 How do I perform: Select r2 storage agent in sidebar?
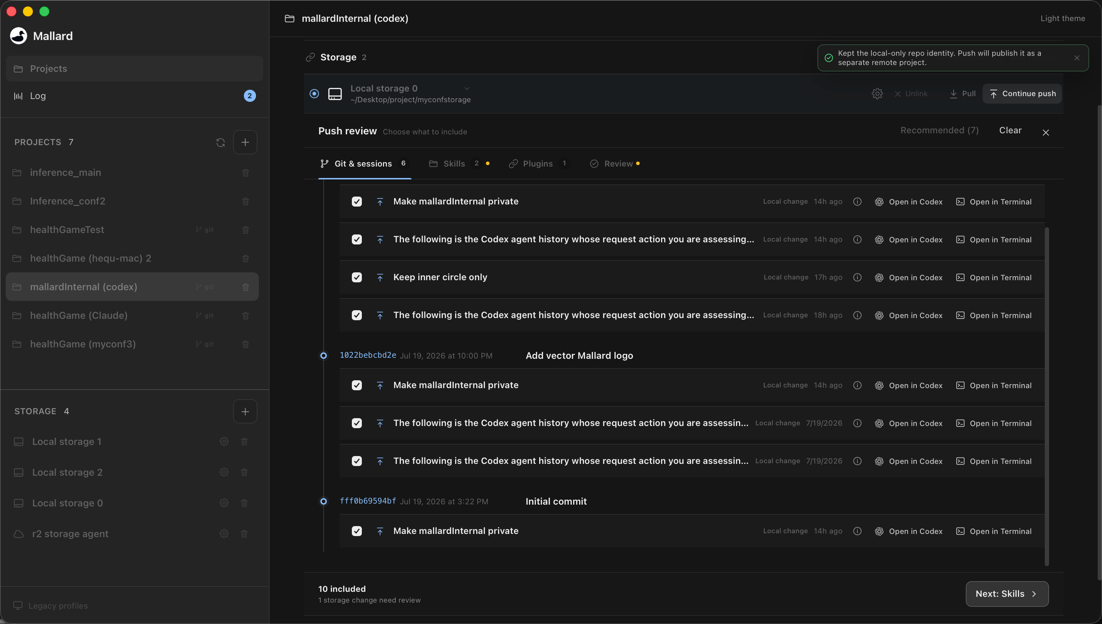coord(70,534)
